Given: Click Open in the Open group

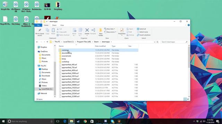Looking at the screenshot, I should point(130,29).
